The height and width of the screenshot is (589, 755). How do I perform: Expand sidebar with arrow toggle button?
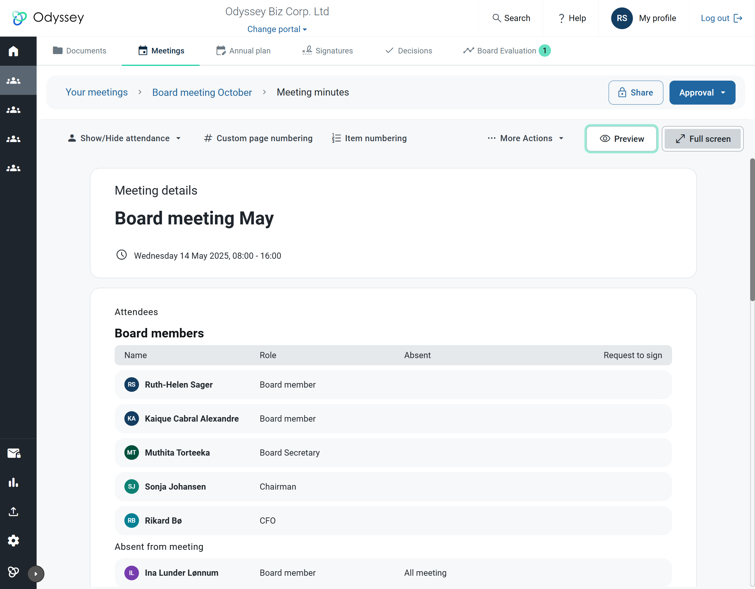[x=36, y=574]
